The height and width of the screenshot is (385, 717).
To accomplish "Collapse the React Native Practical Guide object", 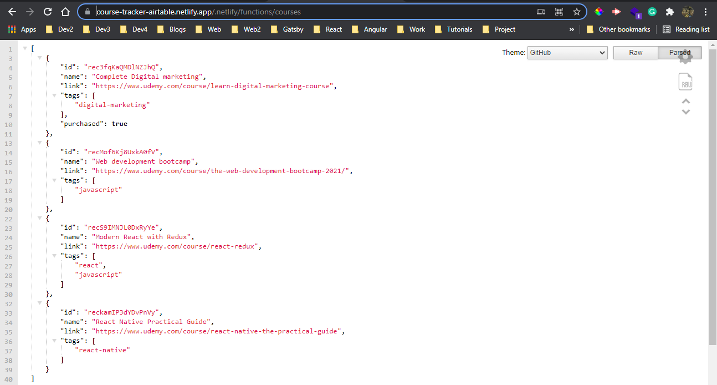I will point(40,303).
